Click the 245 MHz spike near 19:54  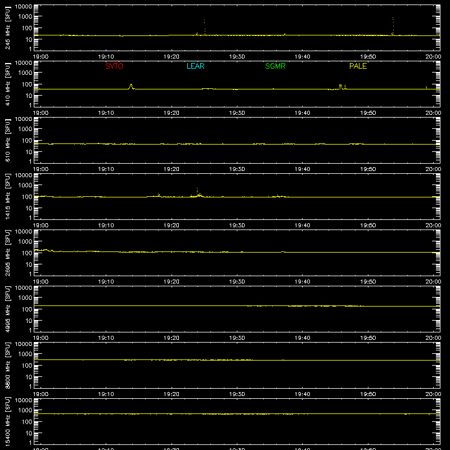click(x=393, y=26)
